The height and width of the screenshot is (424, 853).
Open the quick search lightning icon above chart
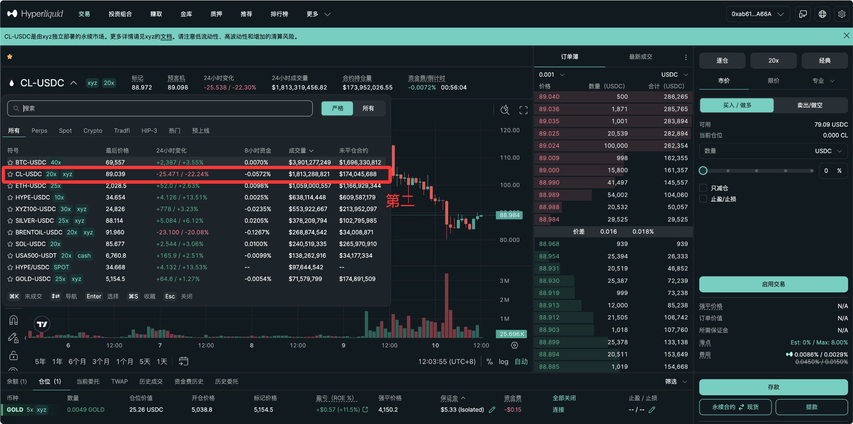[505, 110]
